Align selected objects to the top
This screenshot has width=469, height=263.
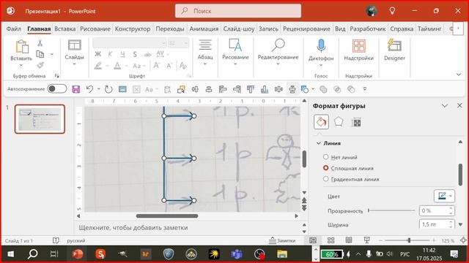251,89
